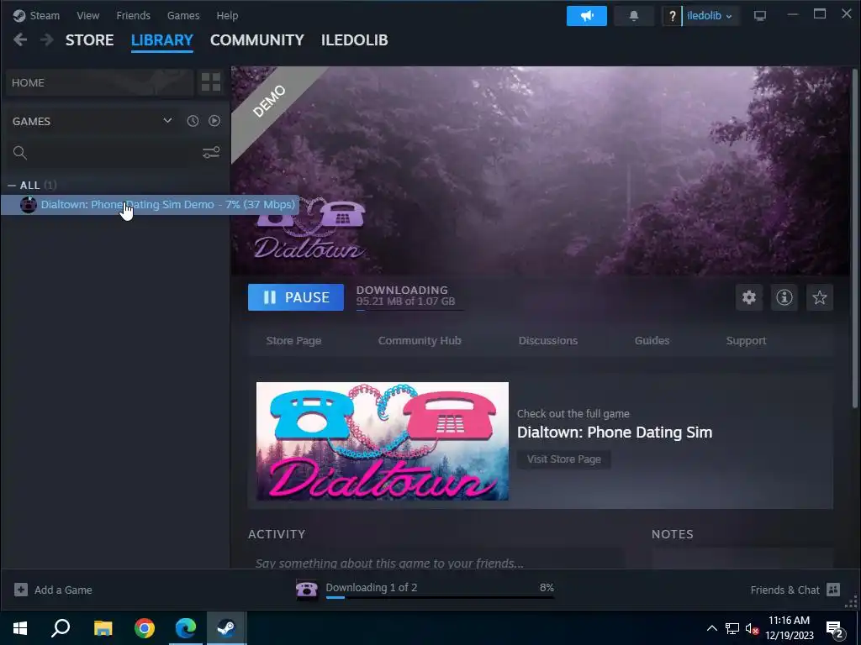Click the library search magnifier icon
This screenshot has width=861, height=645.
click(x=20, y=153)
